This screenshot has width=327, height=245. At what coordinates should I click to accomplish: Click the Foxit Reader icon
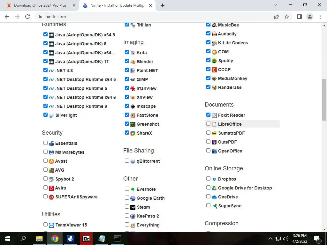tap(214, 115)
